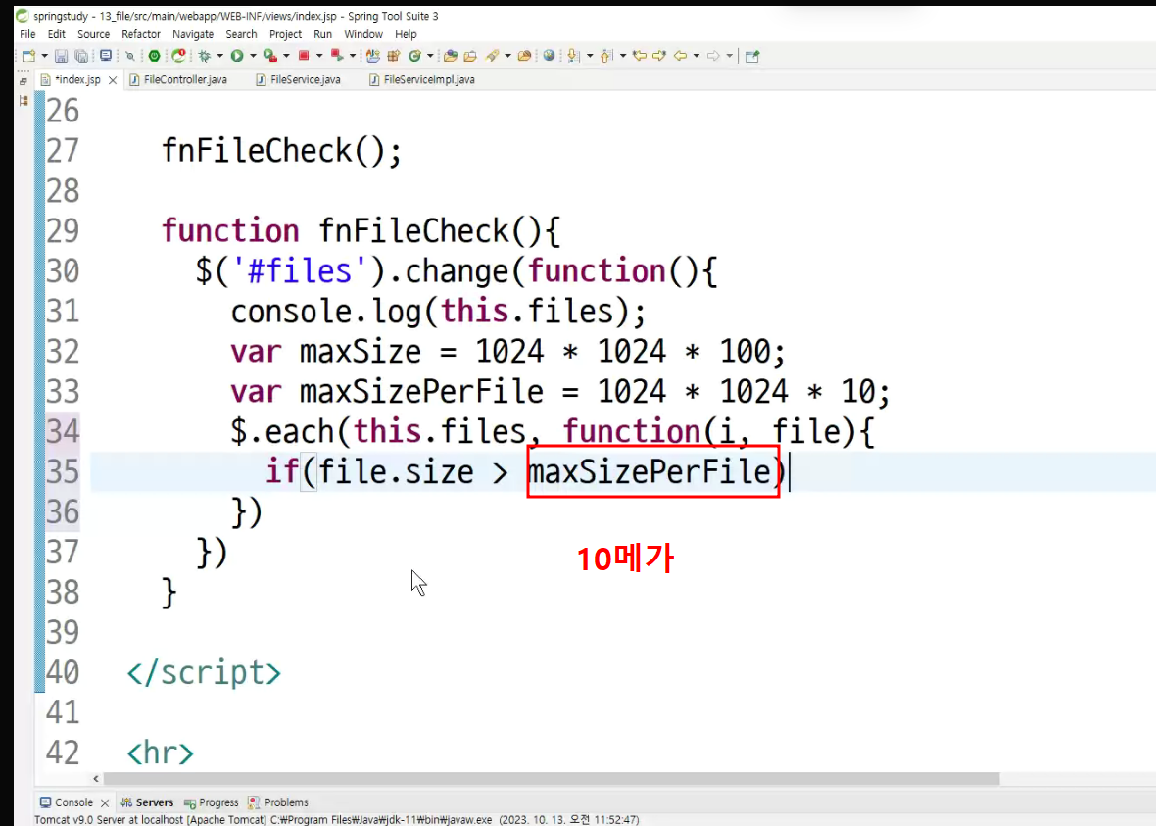The image size is (1156, 826).
Task: Expand the Run configurations dropdown
Action: click(x=253, y=56)
